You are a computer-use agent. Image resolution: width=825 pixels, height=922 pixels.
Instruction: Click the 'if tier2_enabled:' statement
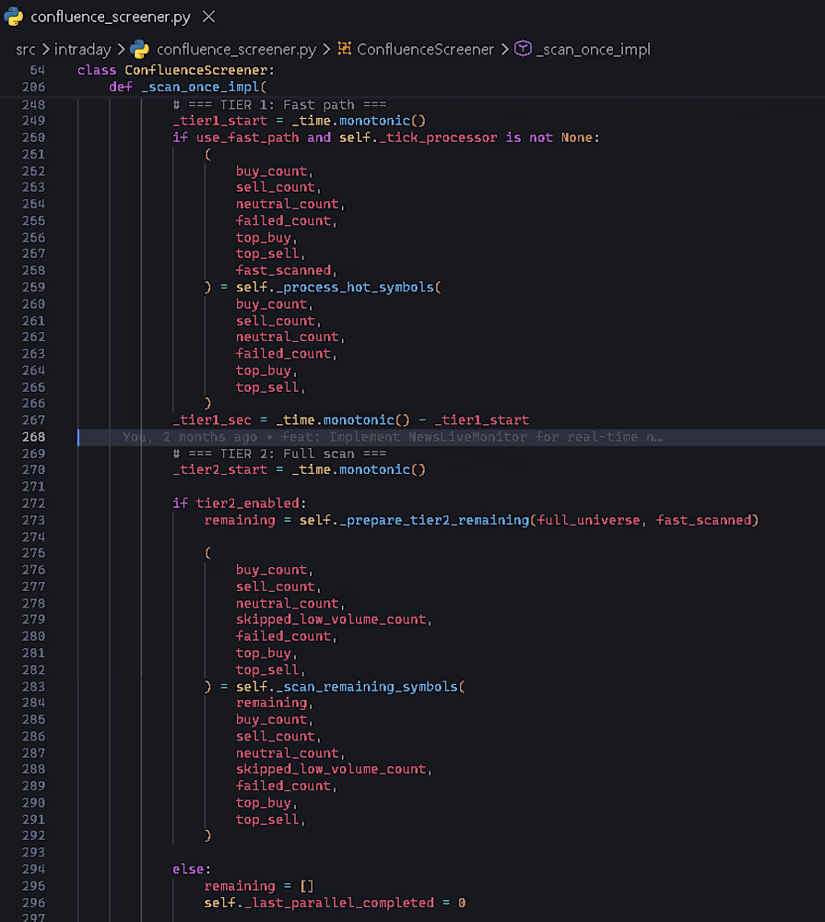[240, 503]
